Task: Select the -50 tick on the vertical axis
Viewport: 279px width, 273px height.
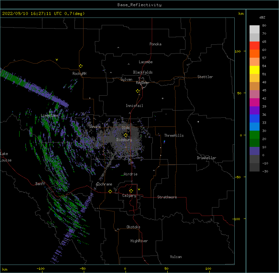Action: pyautogui.click(x=238, y=177)
